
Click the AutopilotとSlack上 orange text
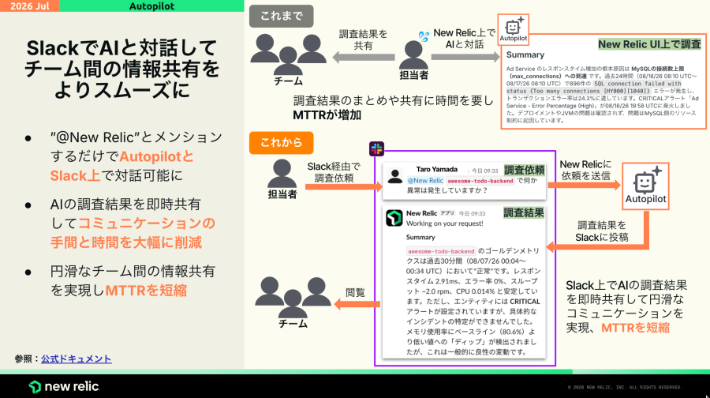(121, 166)
